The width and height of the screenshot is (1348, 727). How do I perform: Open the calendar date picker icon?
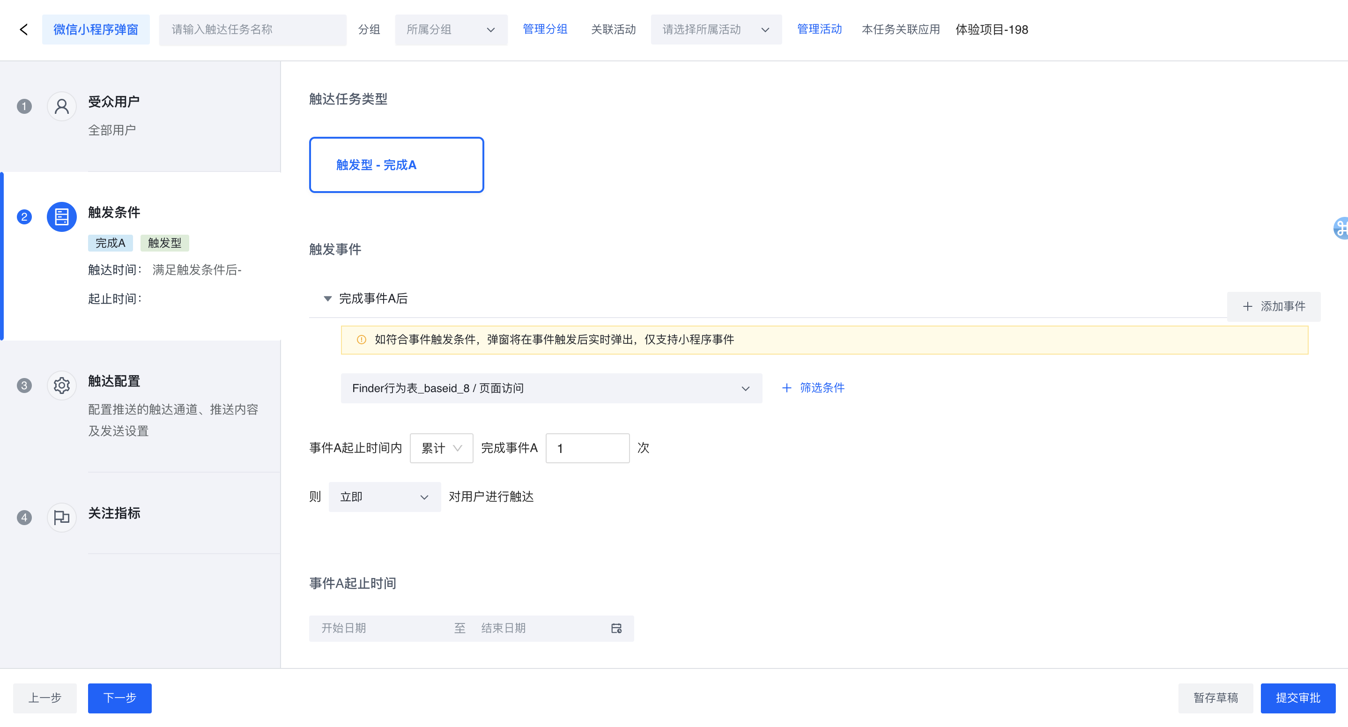(616, 628)
